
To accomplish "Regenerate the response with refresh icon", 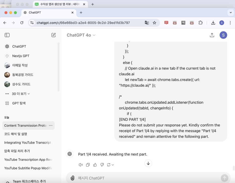I will point(109,165).
